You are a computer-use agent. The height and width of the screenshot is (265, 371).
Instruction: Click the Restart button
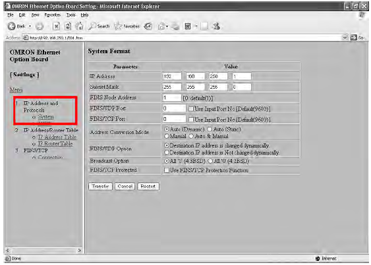(x=148, y=186)
